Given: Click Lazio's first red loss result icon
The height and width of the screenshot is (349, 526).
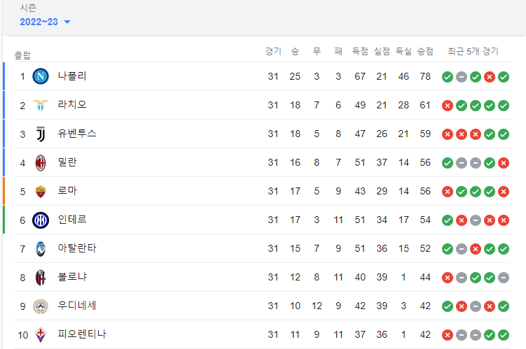Looking at the screenshot, I should [x=448, y=106].
